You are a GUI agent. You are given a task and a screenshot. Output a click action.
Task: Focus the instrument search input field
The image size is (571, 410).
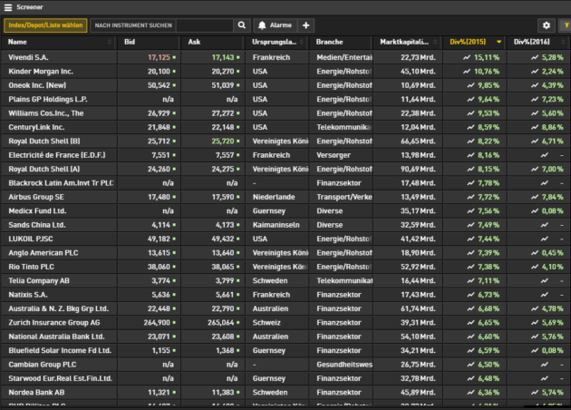click(x=204, y=25)
